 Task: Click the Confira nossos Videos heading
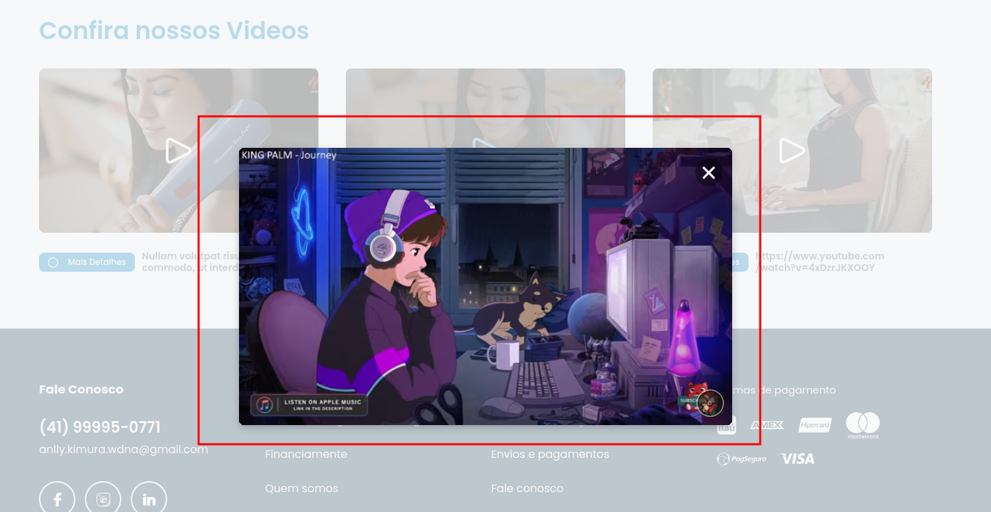click(x=174, y=31)
